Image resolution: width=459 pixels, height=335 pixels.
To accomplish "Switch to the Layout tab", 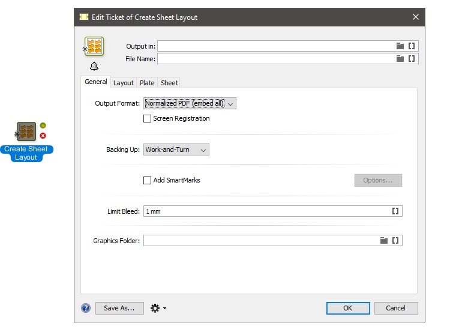I will [124, 83].
